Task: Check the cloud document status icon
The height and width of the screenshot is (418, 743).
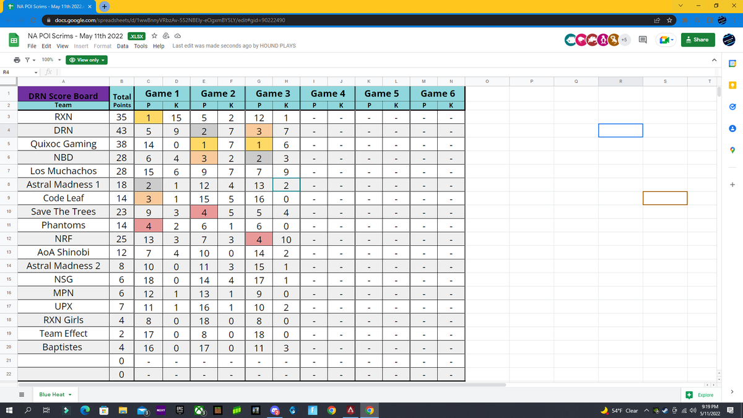Action: coord(178,36)
